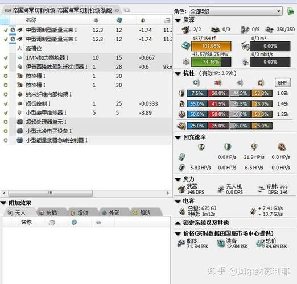Collapse the 电容 section
Viewport: 297px width, 284px height.
178,201
